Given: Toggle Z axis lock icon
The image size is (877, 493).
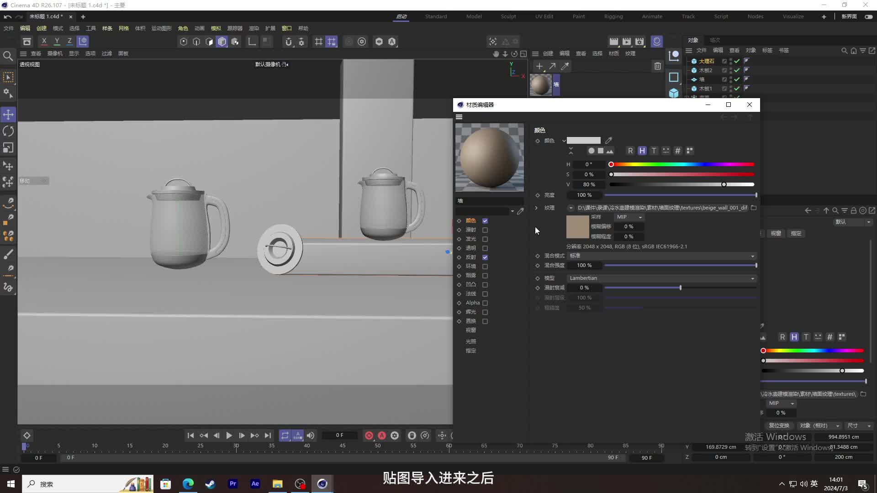Looking at the screenshot, I should pyautogui.click(x=69, y=42).
